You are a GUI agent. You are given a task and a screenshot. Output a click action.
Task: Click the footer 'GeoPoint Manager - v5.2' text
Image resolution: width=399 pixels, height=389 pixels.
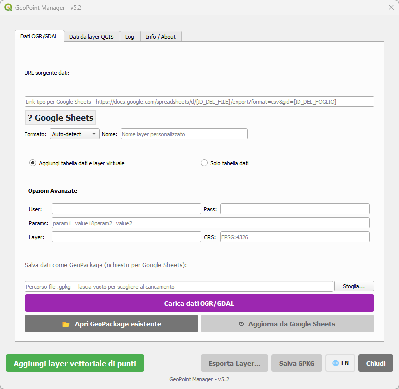[x=199, y=379]
